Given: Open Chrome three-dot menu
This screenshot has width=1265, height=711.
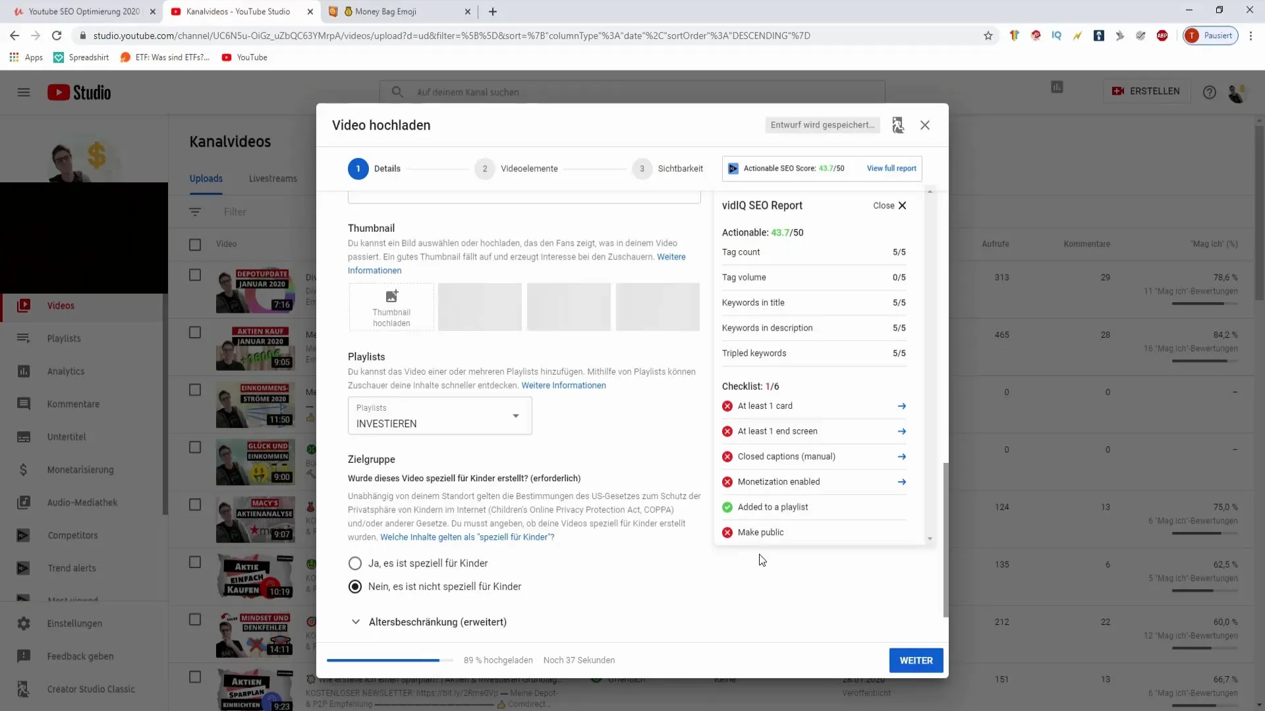Looking at the screenshot, I should [1251, 36].
